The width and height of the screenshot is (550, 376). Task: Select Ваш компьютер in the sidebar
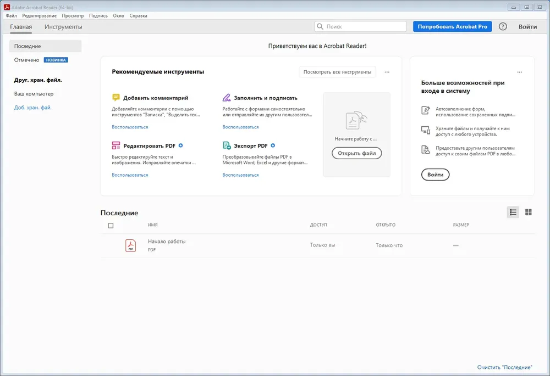(x=34, y=93)
